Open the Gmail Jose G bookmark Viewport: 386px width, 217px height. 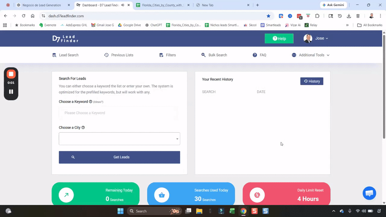tap(103, 25)
